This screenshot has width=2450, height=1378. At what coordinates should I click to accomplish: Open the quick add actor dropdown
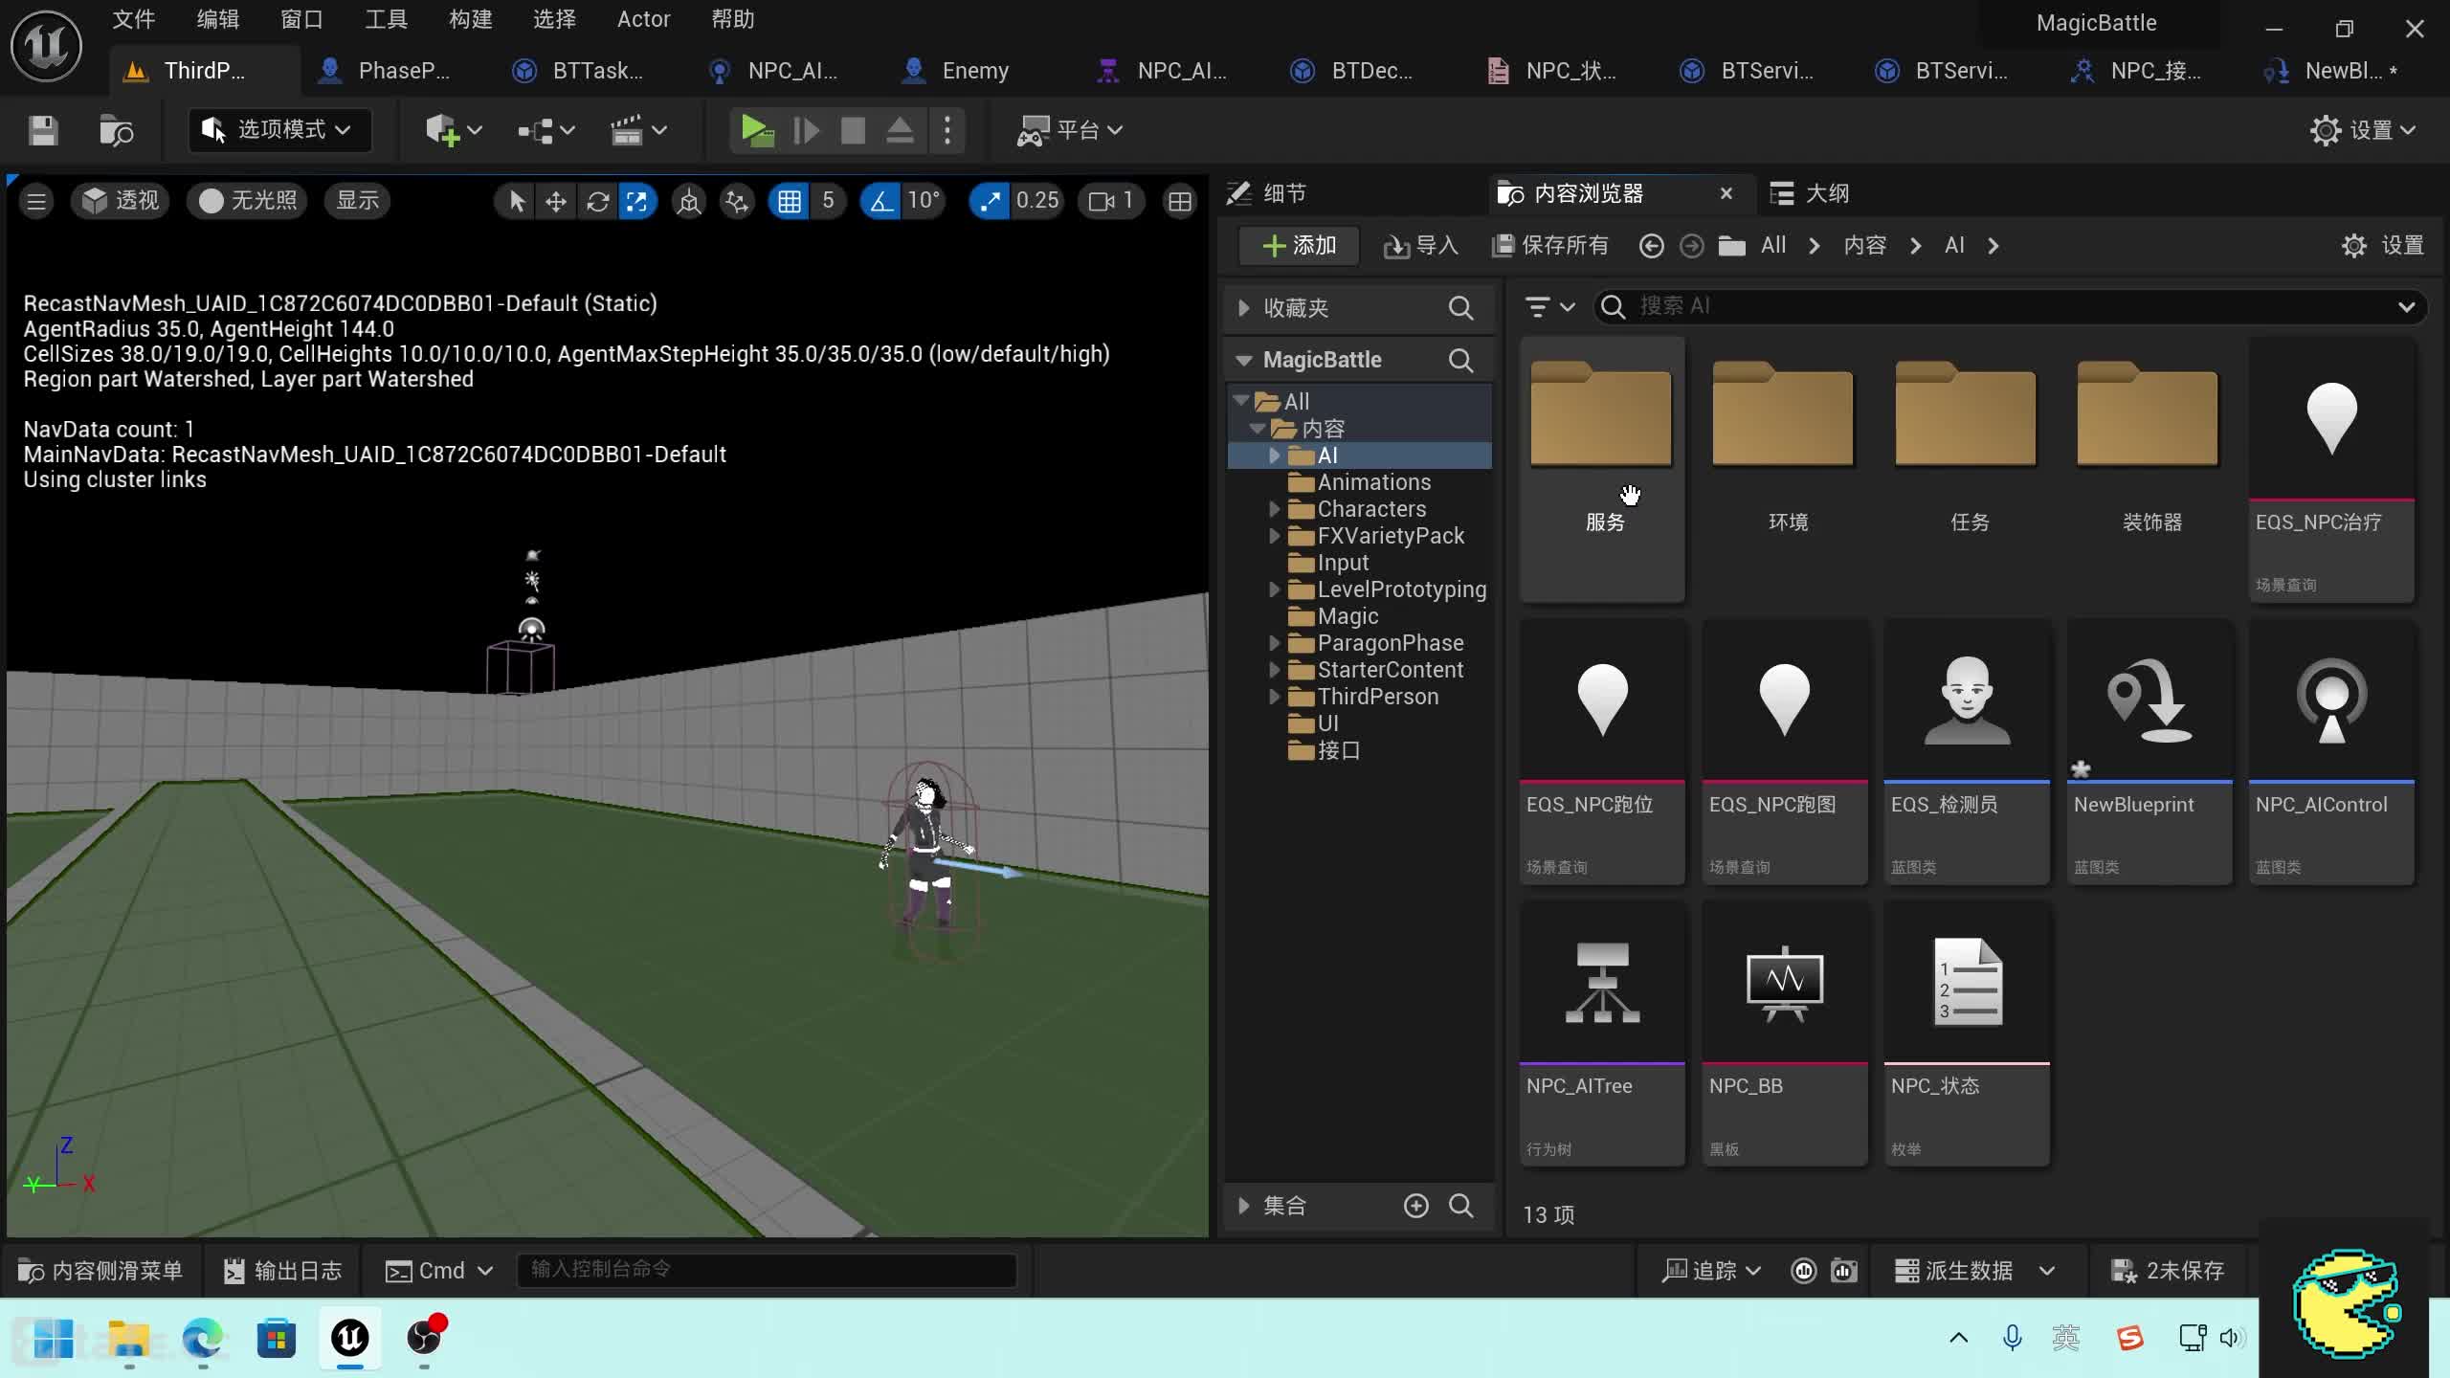pyautogui.click(x=453, y=130)
